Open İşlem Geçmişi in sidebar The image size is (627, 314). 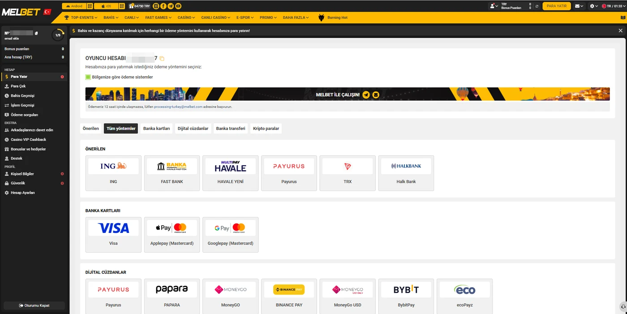pos(34,105)
